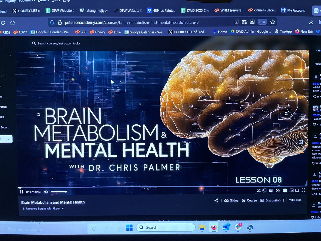Click the overlay icon at the video's lower-right corner
The width and height of the screenshot is (321, 241).
point(301,142)
